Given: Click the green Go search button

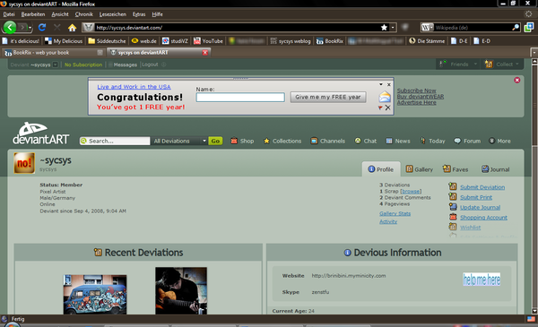Looking at the screenshot, I should (x=215, y=141).
